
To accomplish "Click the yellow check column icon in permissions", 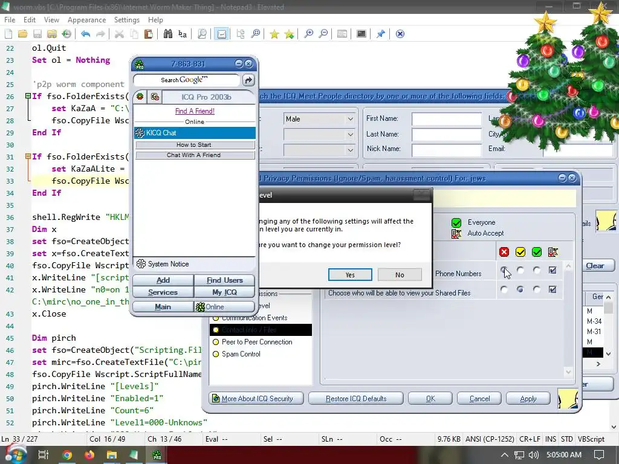I will (520, 252).
